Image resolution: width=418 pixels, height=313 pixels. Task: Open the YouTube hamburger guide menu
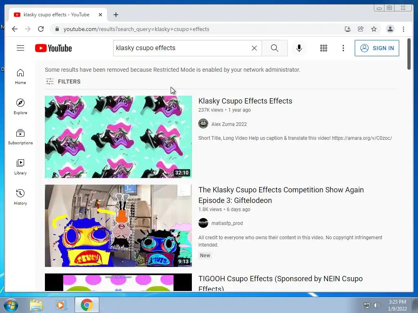pyautogui.click(x=20, y=48)
